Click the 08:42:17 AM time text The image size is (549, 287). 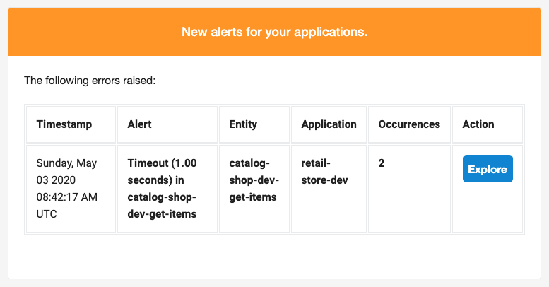coord(67,197)
